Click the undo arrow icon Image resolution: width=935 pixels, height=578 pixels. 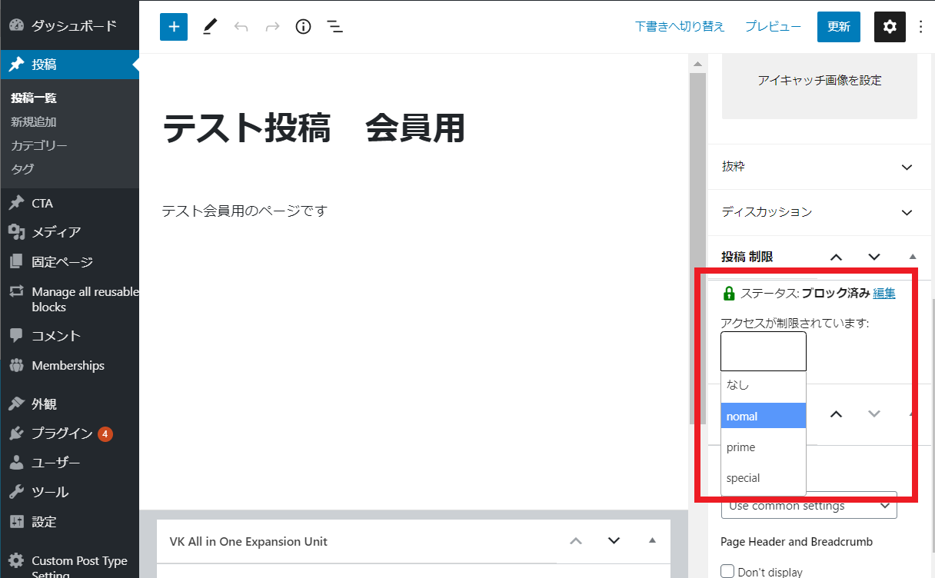point(241,27)
